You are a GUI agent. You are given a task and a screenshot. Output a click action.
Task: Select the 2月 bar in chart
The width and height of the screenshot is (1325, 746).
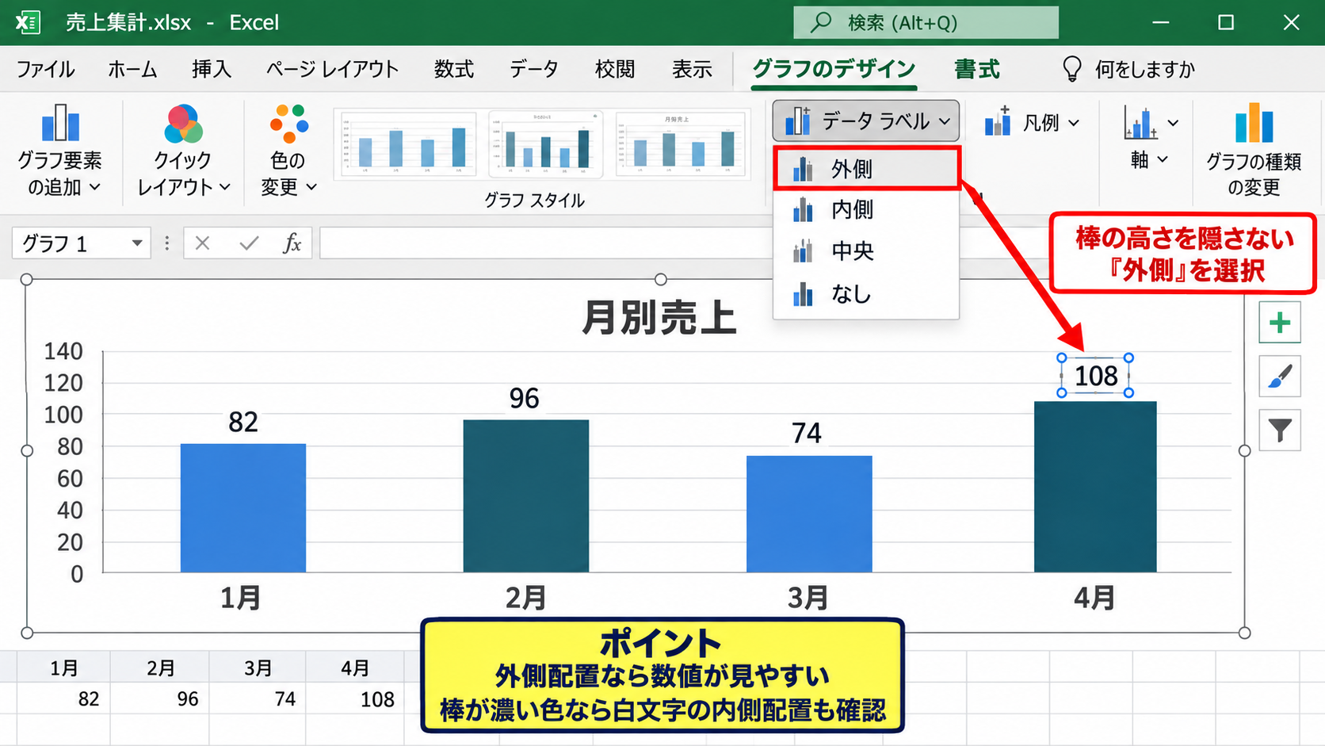click(x=526, y=496)
